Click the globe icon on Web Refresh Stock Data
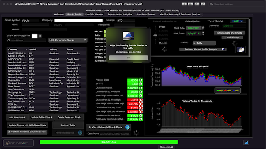 pos(127,127)
